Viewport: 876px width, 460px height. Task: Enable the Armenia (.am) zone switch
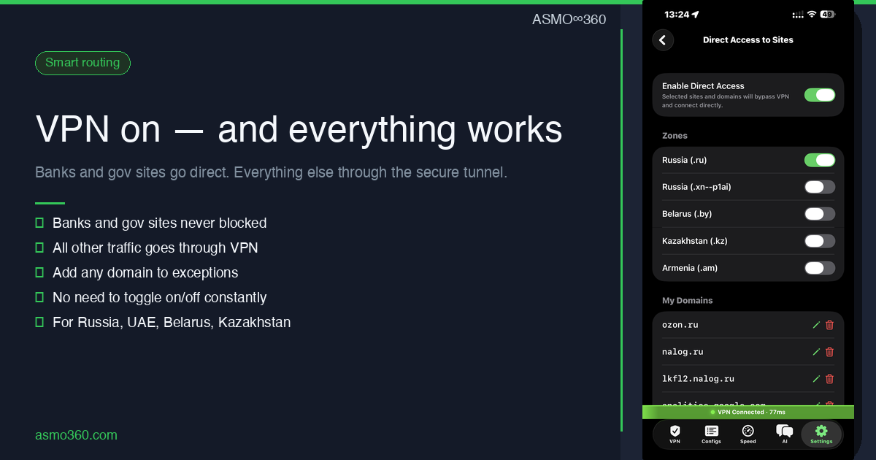[820, 268]
